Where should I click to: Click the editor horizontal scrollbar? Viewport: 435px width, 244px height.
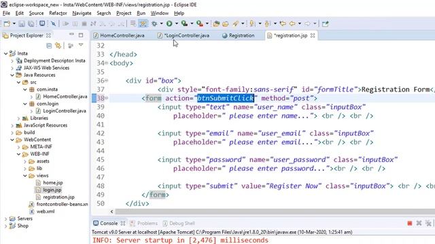pos(275,211)
